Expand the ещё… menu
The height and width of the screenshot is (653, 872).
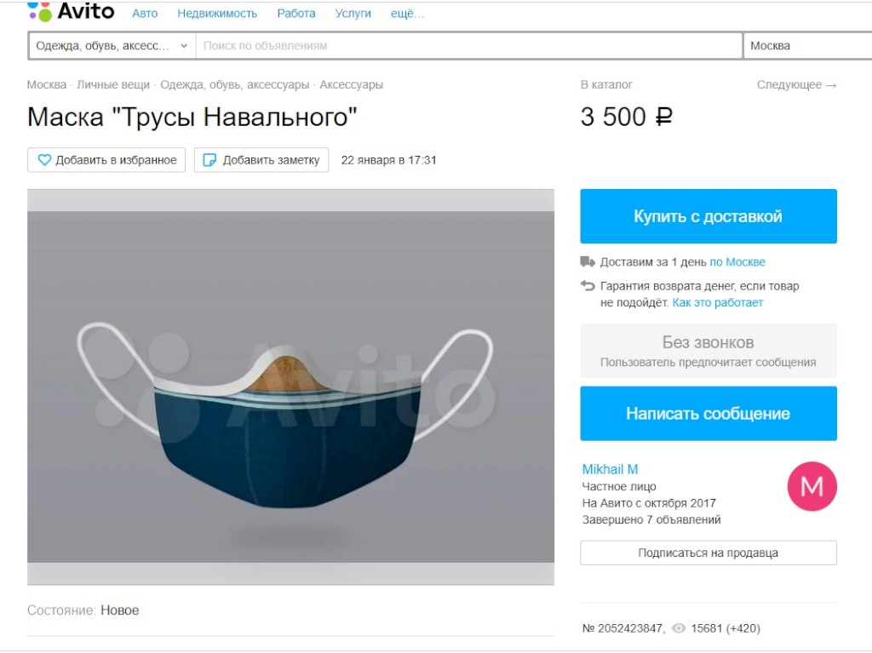tap(407, 14)
